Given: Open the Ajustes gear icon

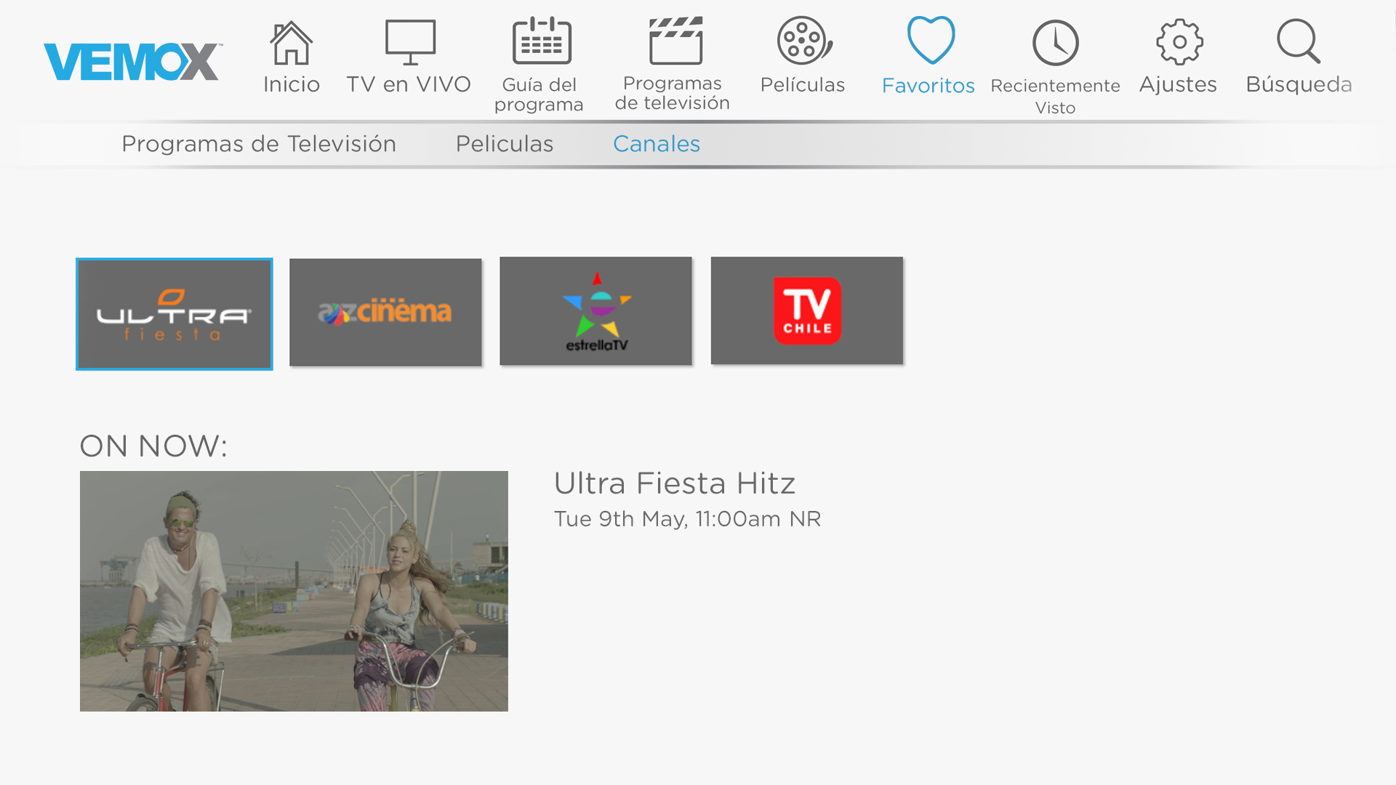Looking at the screenshot, I should [x=1179, y=41].
